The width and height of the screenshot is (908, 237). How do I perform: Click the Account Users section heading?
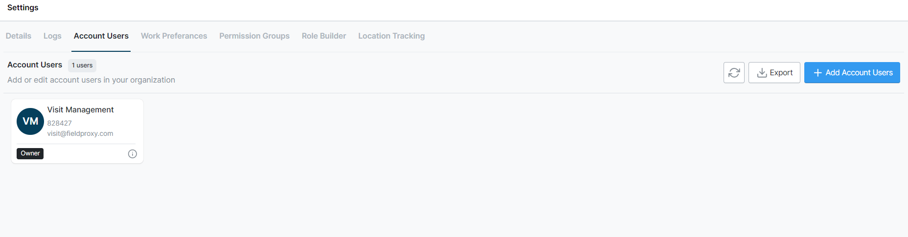pyautogui.click(x=35, y=65)
